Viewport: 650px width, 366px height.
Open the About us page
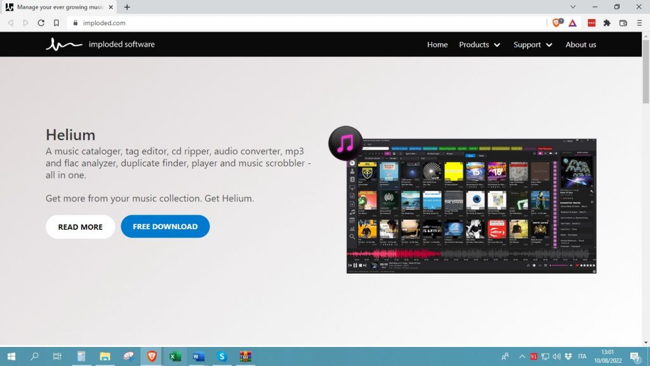[581, 45]
